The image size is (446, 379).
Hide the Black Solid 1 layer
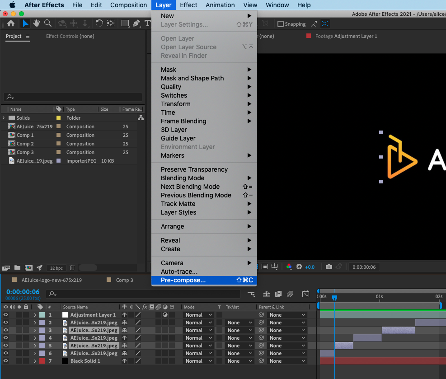click(6, 361)
